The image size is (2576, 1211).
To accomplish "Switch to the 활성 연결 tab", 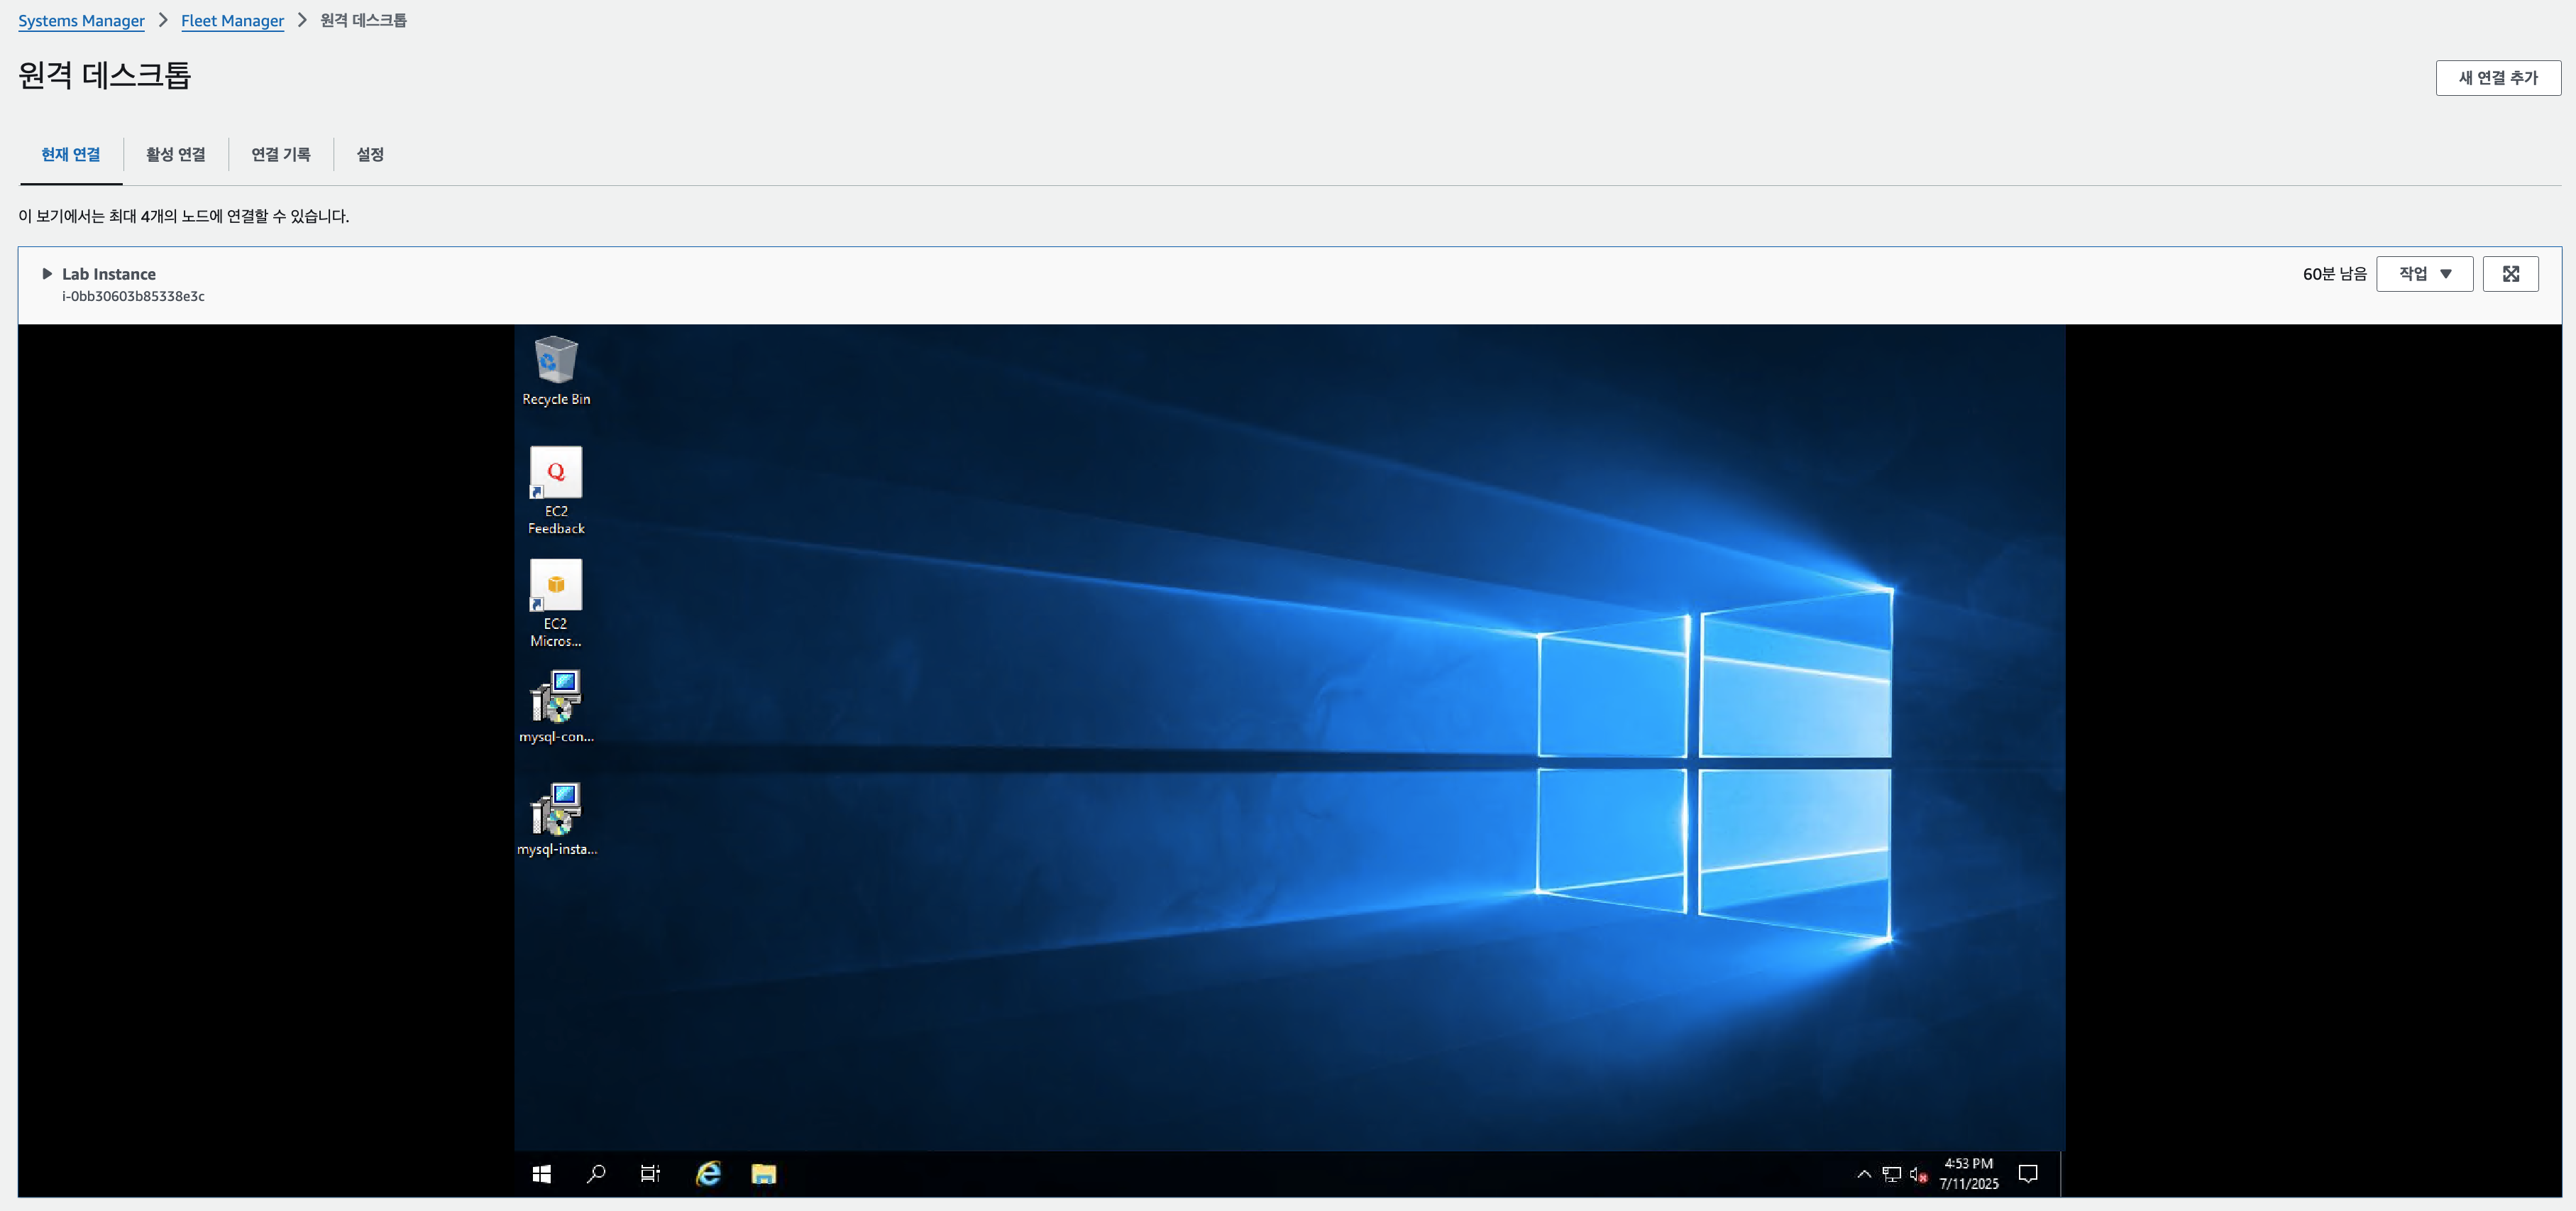I will coord(176,155).
